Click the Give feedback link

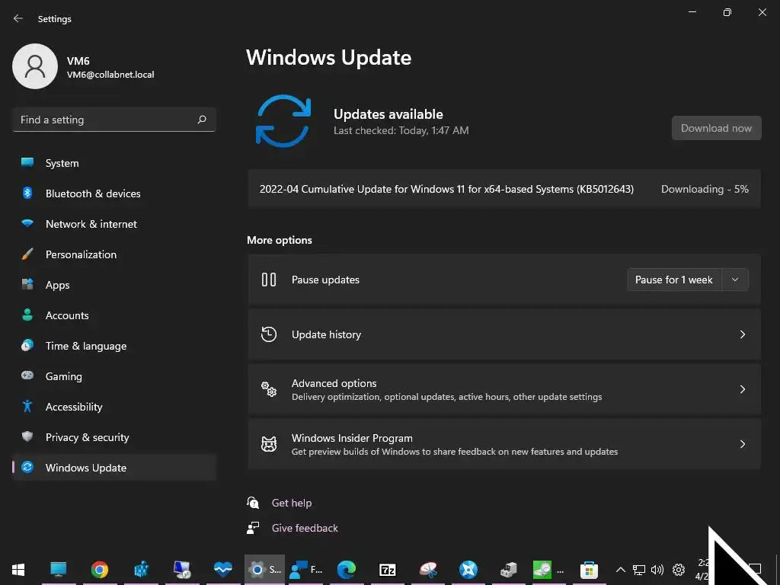point(305,528)
